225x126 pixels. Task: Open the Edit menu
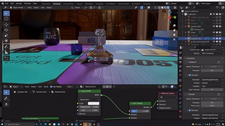click(12, 3)
